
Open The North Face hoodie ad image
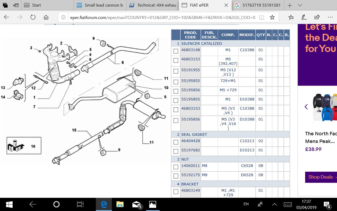[325, 108]
